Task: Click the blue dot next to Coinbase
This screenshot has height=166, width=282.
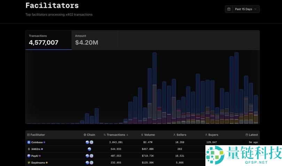Action: [44, 142]
